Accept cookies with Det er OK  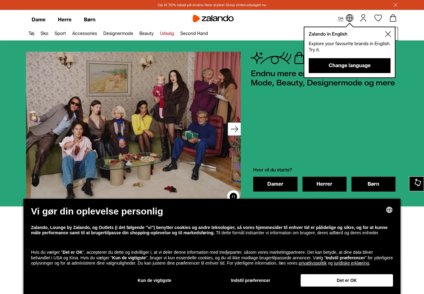coord(347,280)
